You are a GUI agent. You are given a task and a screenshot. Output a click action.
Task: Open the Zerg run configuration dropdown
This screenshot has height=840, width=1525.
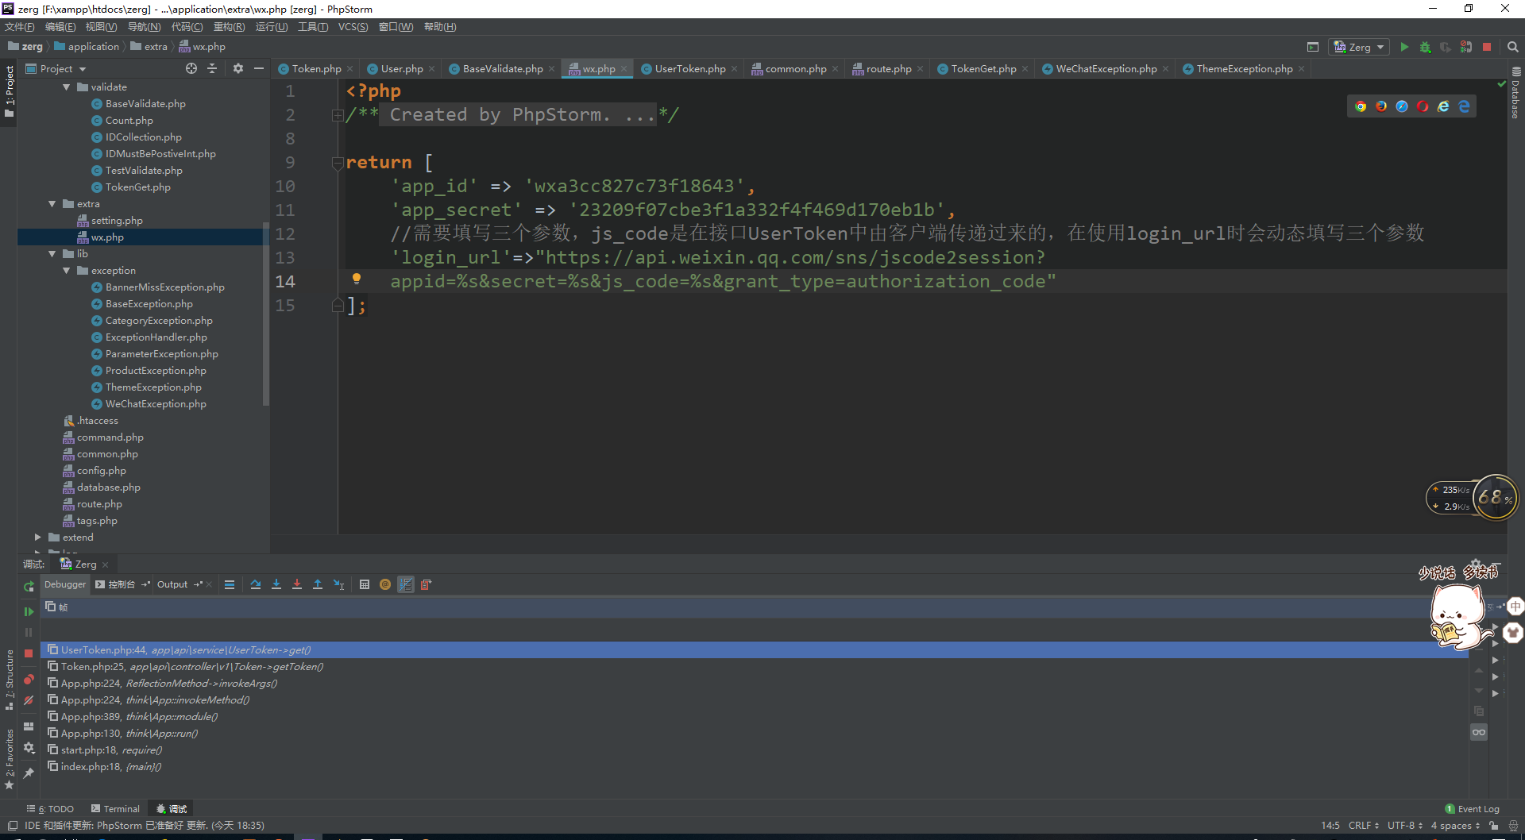pos(1360,47)
